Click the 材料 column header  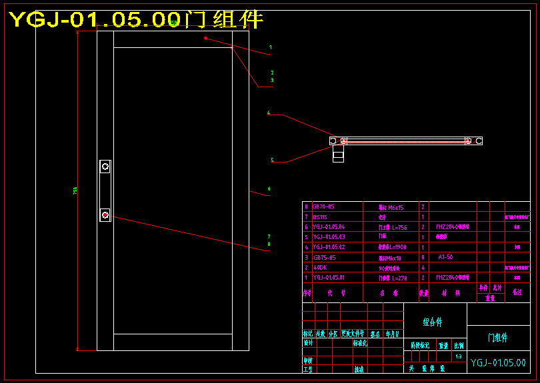(x=451, y=293)
